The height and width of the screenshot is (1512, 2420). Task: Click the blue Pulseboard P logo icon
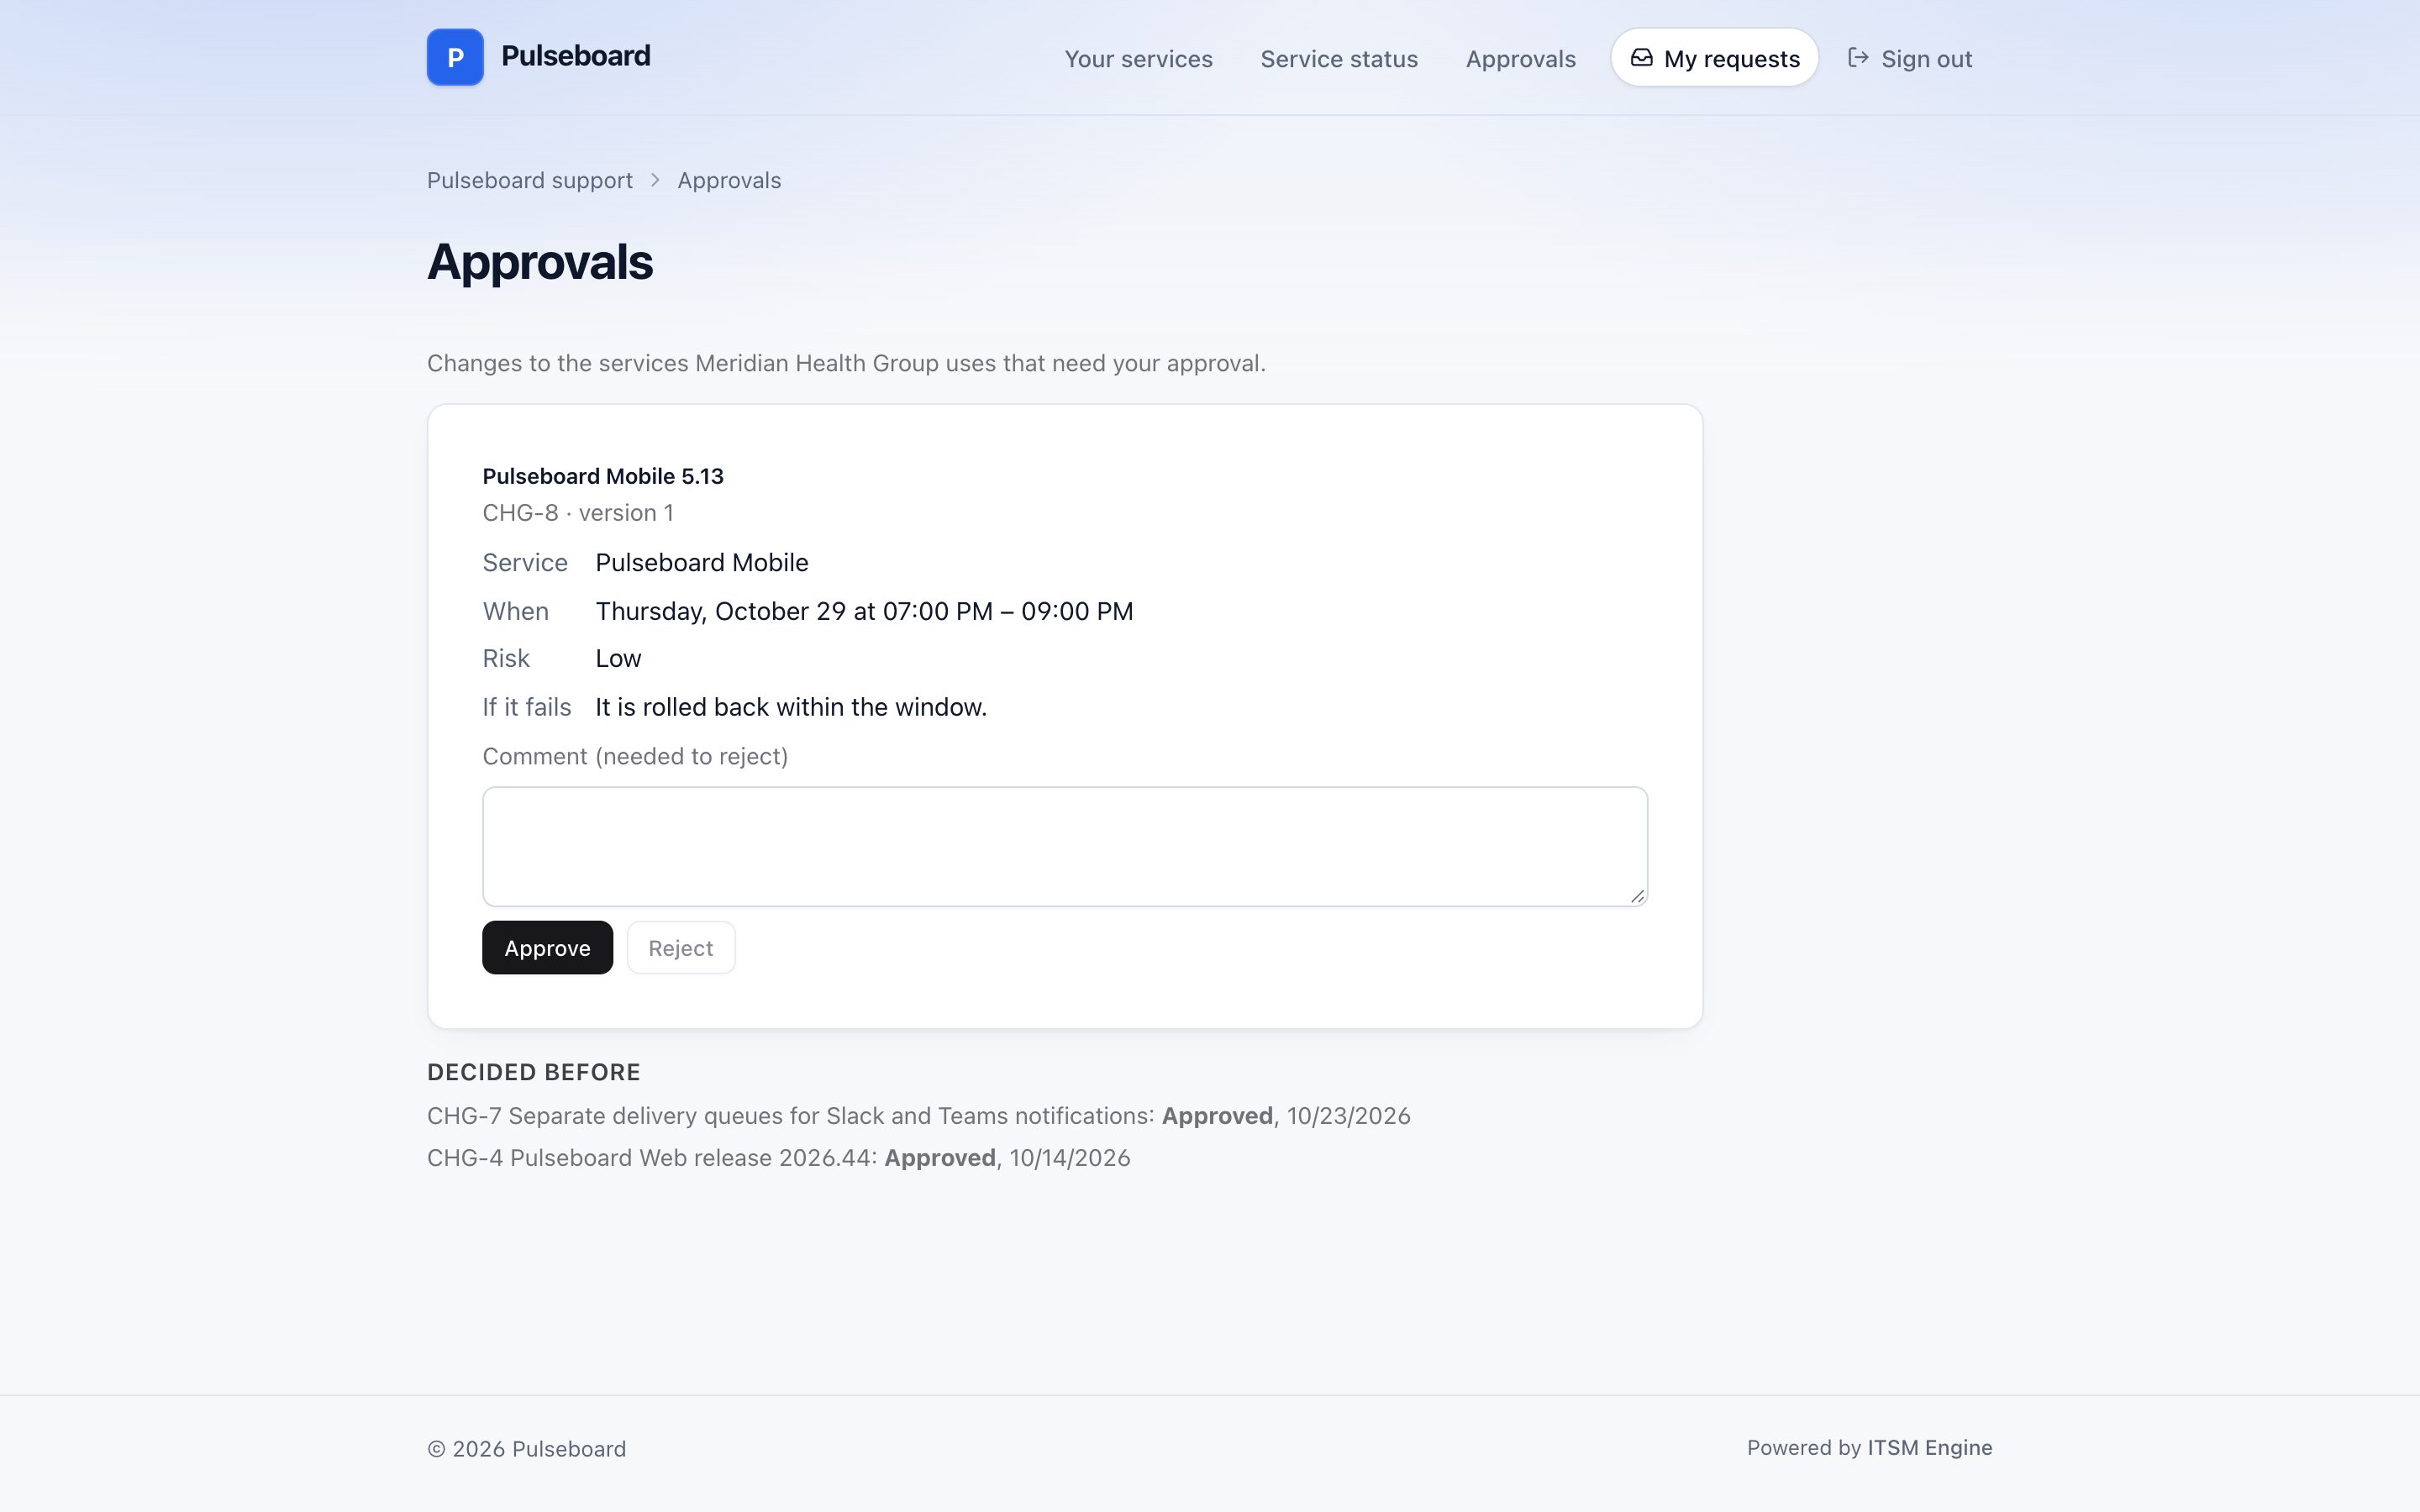click(455, 57)
